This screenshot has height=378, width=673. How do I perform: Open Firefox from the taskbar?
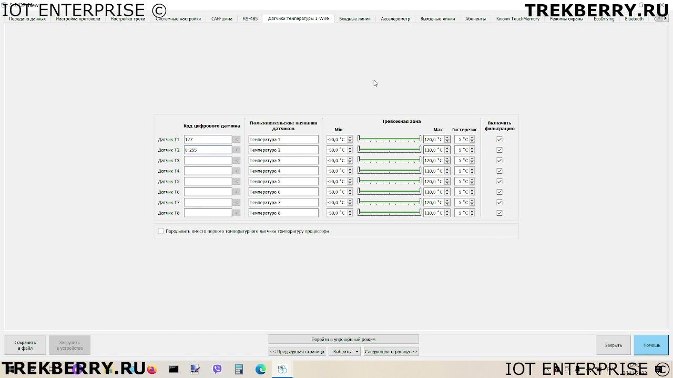click(x=152, y=370)
